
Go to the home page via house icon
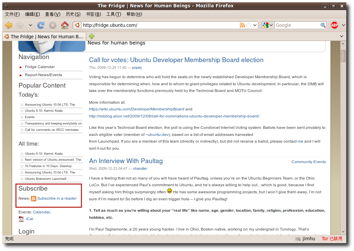(65, 25)
